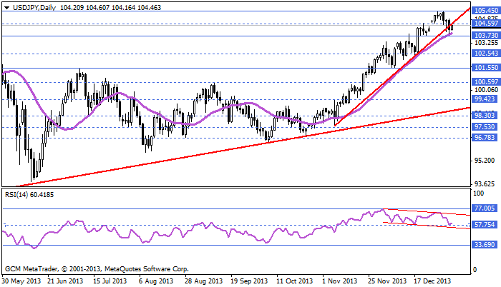Screen dimensions: 501x287
Task: Select the 97.530 price level label
Action: pyautogui.click(x=485, y=127)
